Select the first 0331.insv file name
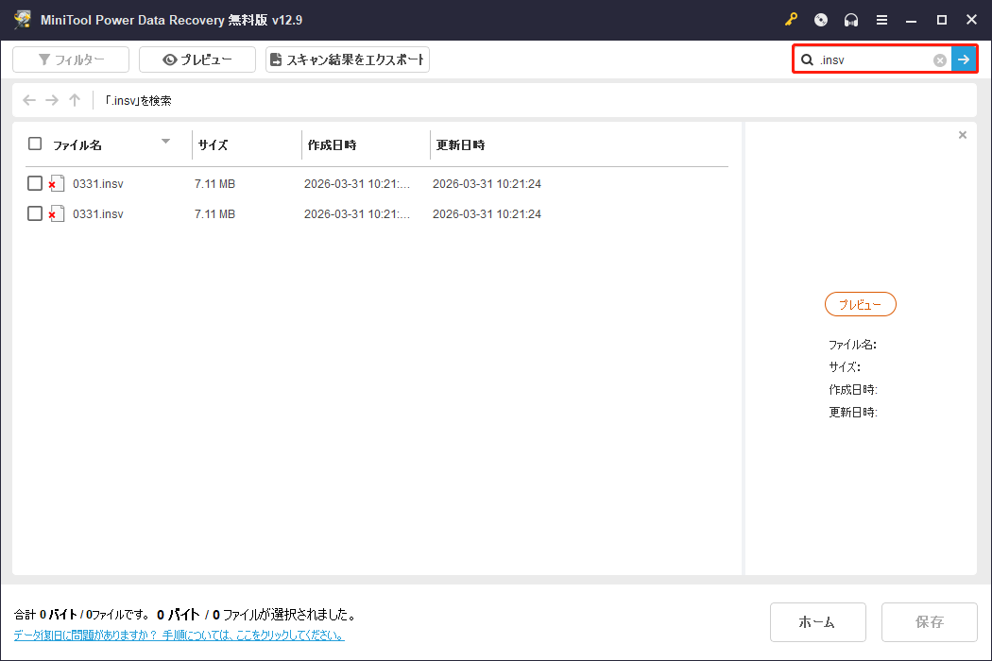Screen dimensions: 992x661 click(98, 184)
